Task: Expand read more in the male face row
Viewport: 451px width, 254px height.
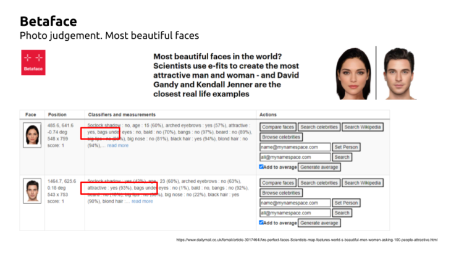Action: click(142, 201)
